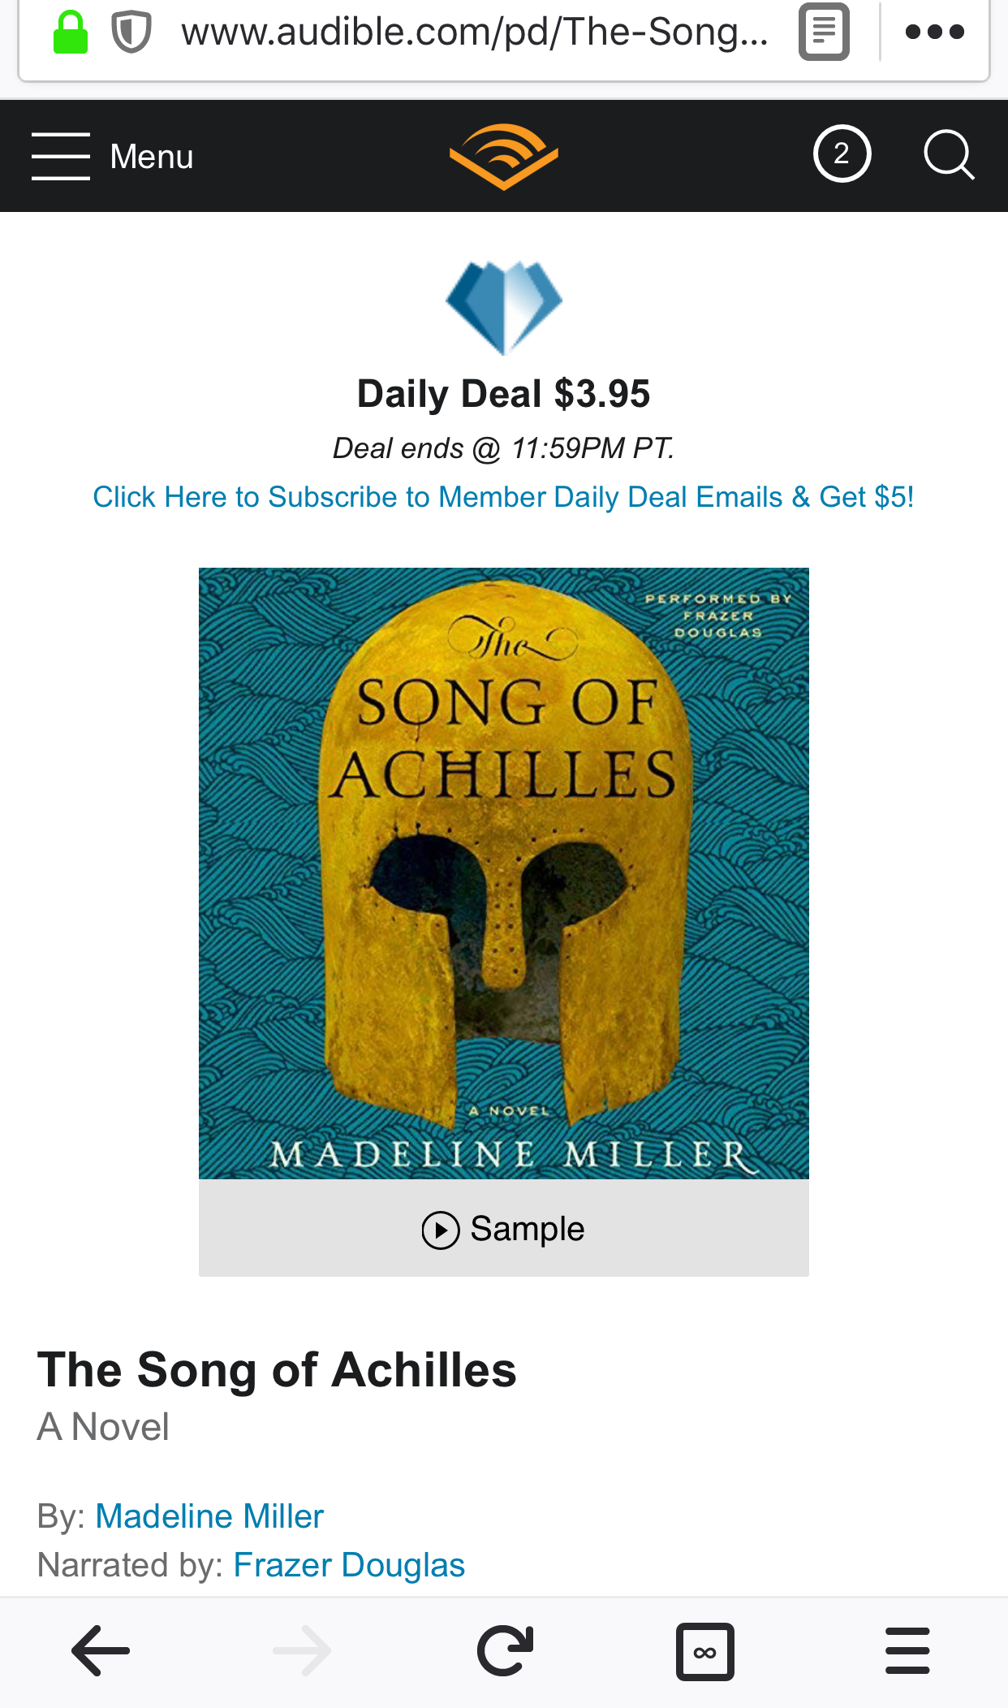
Task: Open reader view icon in address bar
Action: pyautogui.click(x=824, y=32)
